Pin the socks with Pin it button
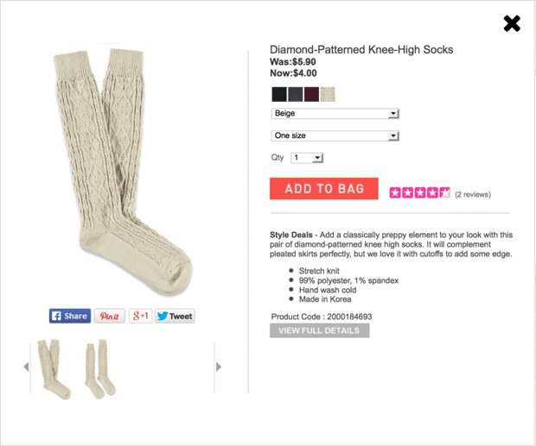 coord(110,316)
